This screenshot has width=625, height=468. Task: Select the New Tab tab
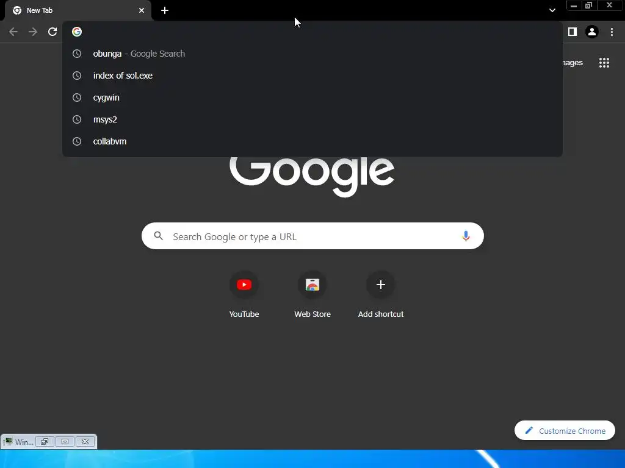(x=79, y=10)
